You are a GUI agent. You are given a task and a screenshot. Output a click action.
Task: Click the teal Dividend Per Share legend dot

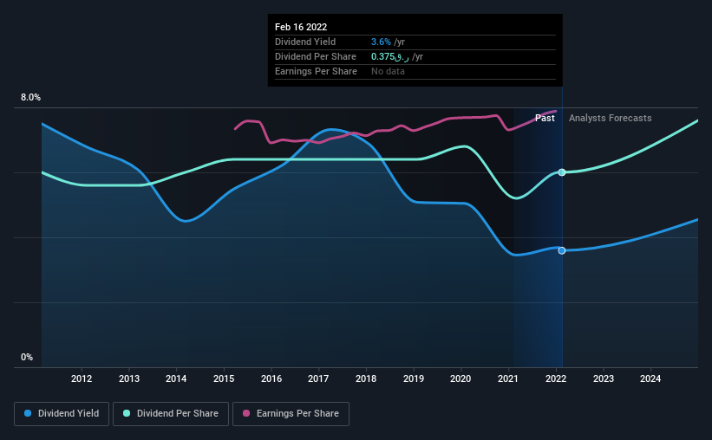click(127, 413)
